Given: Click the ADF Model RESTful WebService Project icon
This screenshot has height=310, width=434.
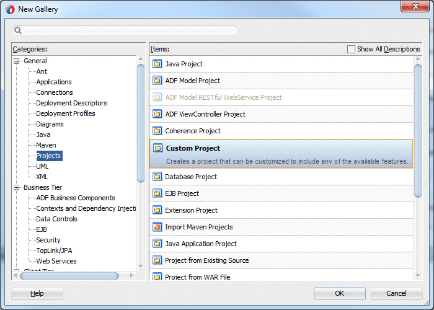Looking at the screenshot, I should tap(157, 97).
